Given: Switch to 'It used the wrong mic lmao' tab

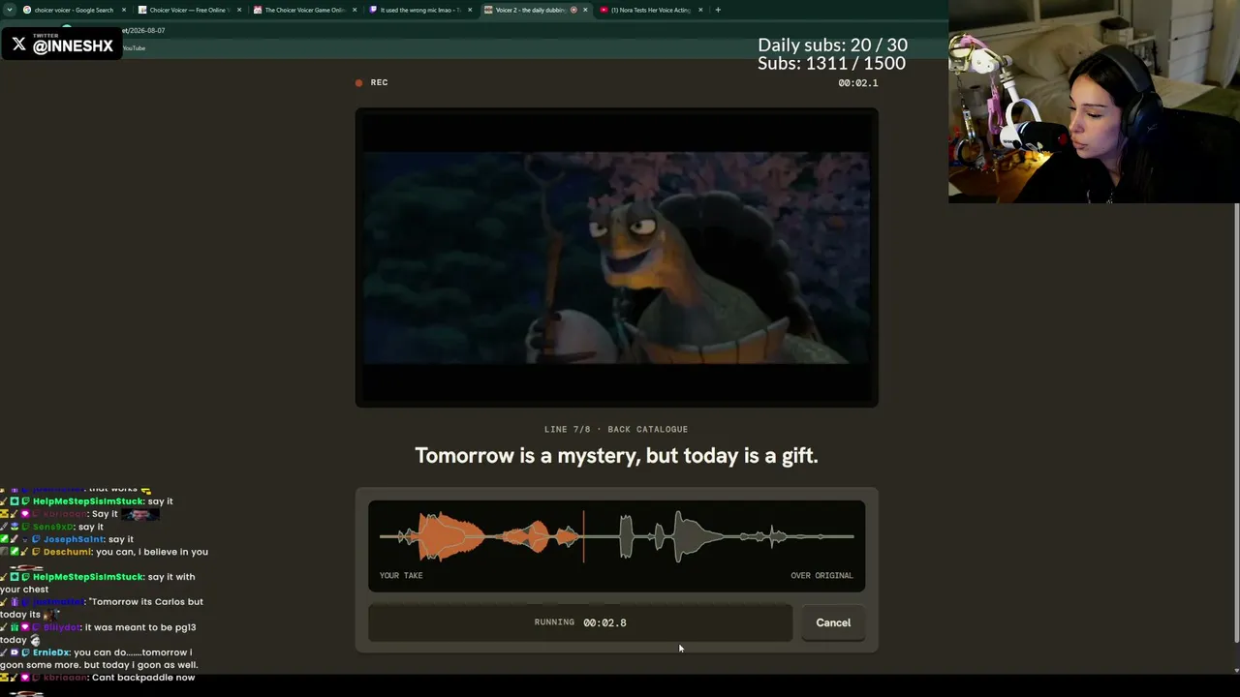Looking at the screenshot, I should coord(420,10).
